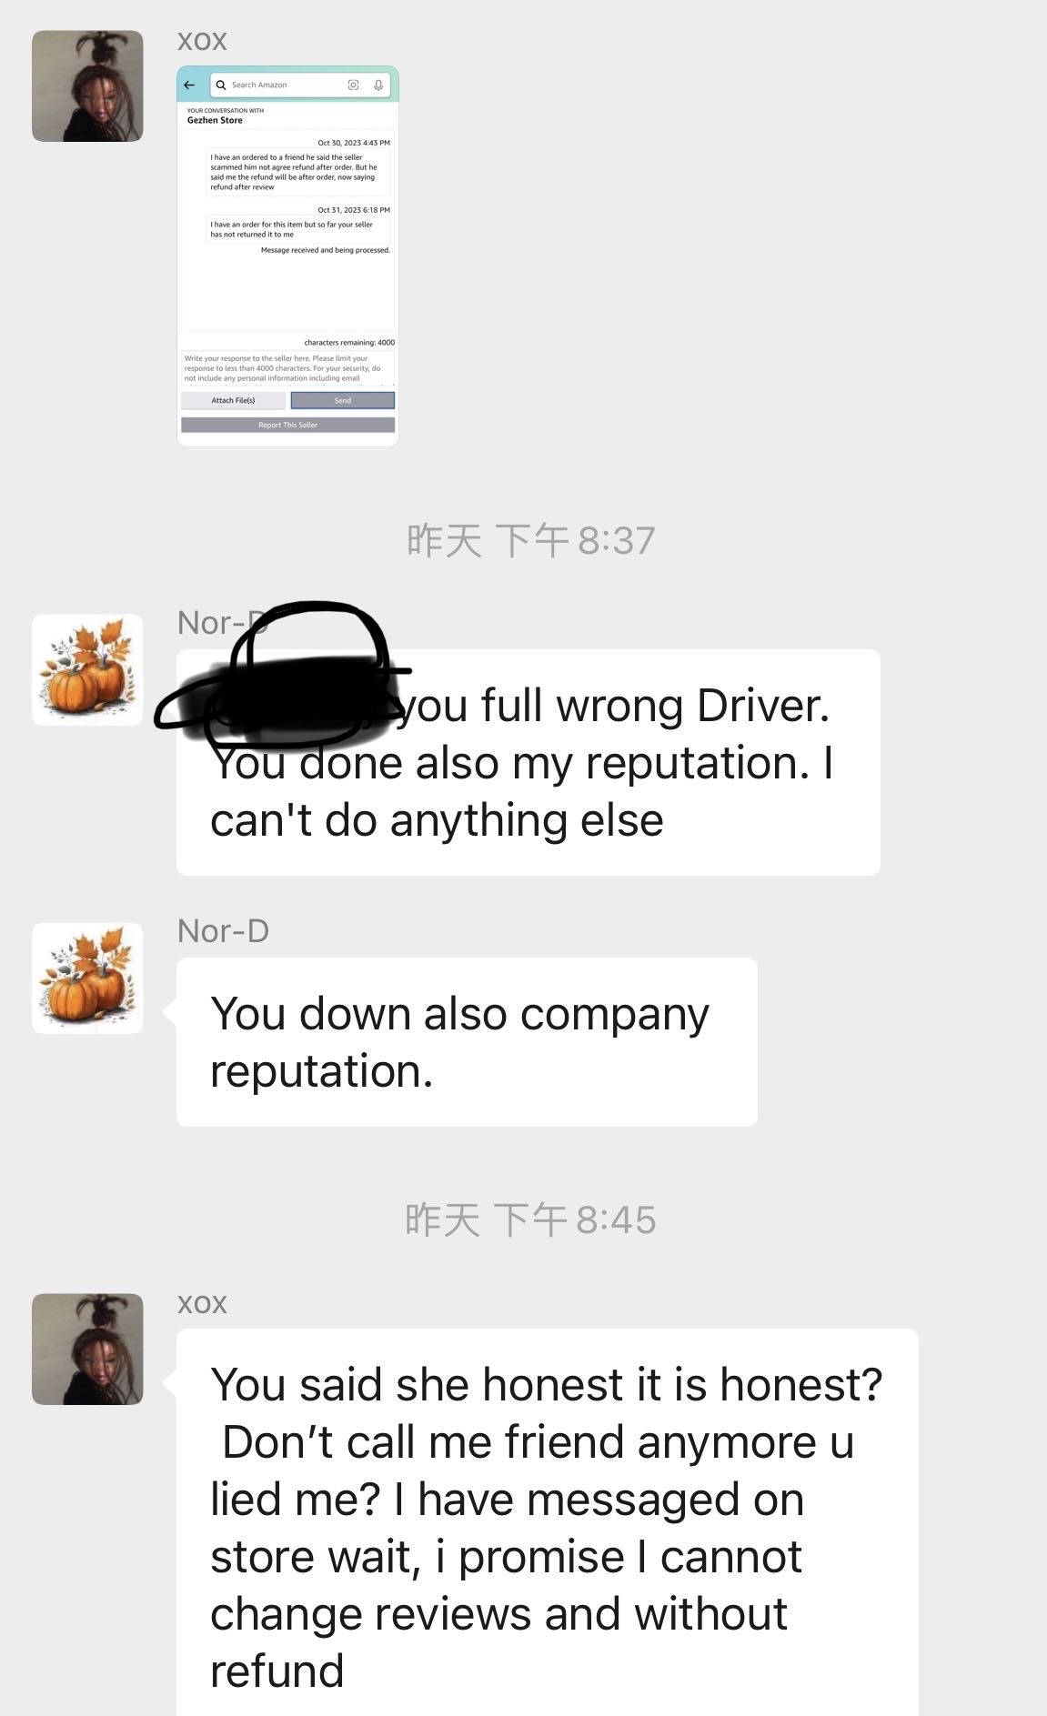Select the 'You said she honest' message
This screenshot has width=1047, height=1716.
548,1522
